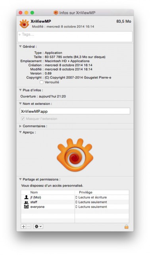Collapse the Aperçu section
This screenshot has height=255, width=150.
click(x=20, y=132)
